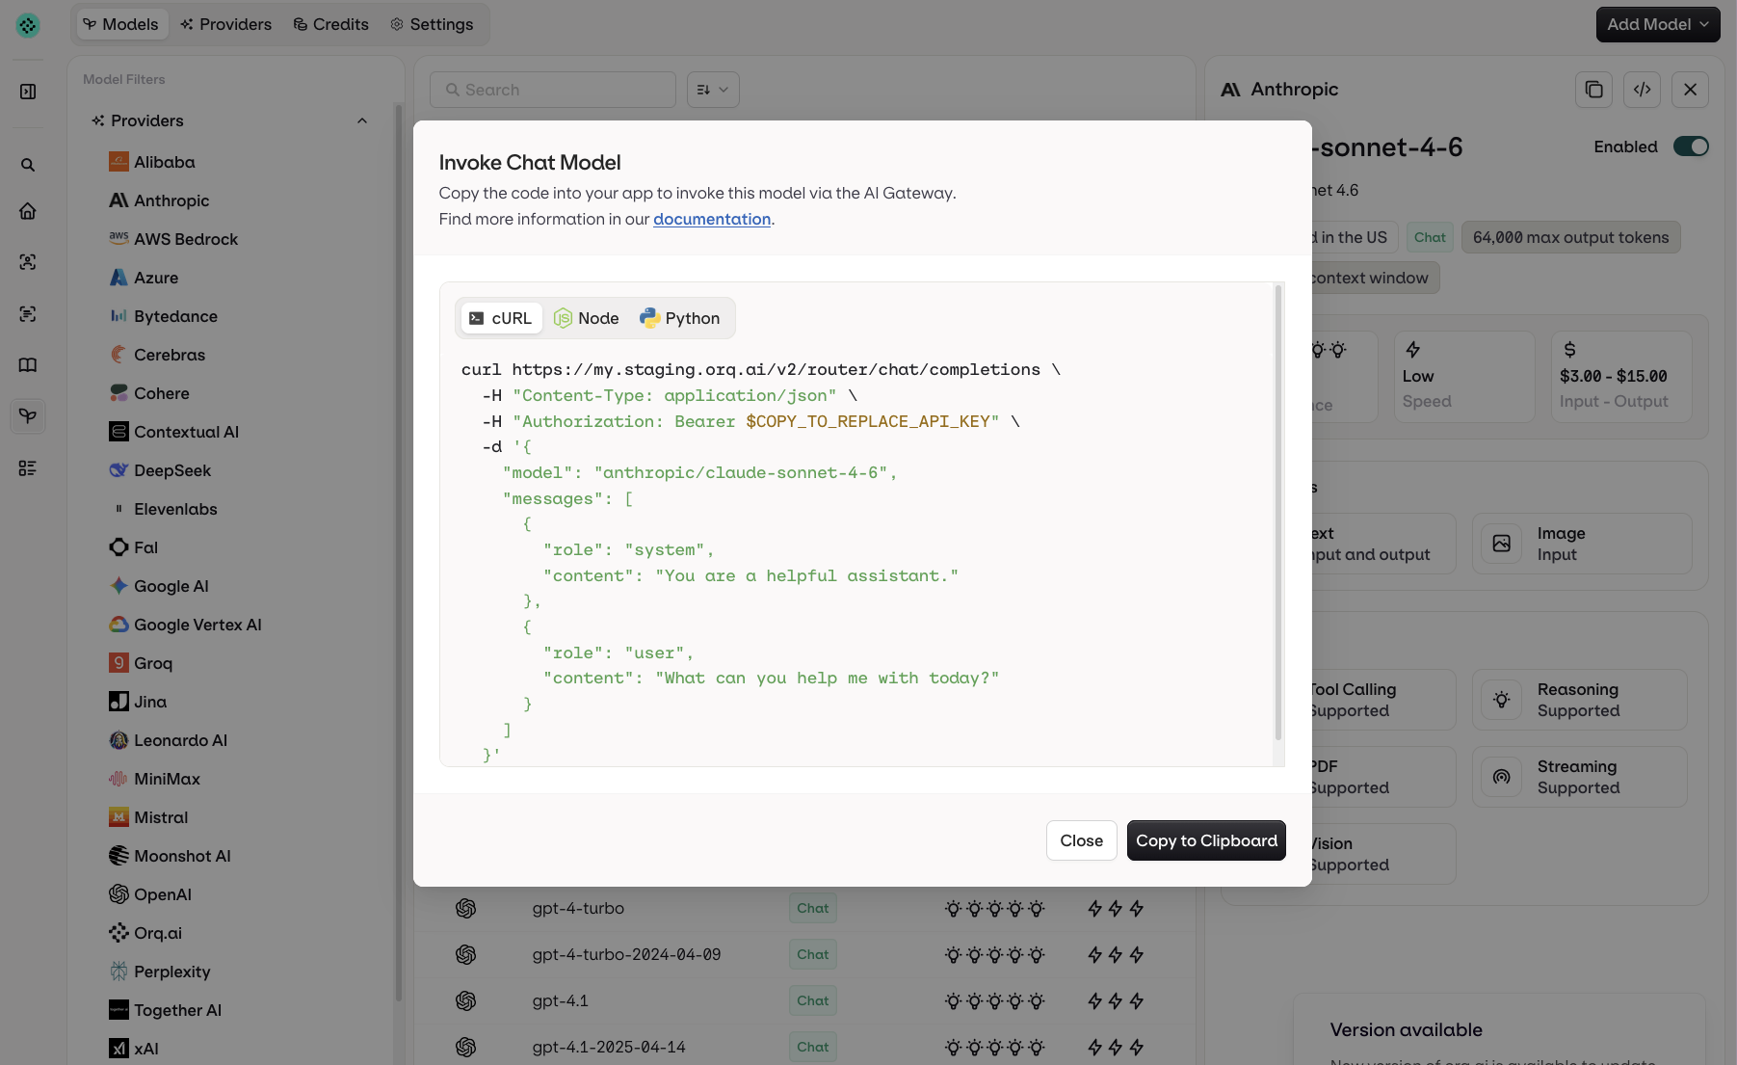Screen dimensions: 1737x1065
Task: Open the Add Model dropdown
Action: pyautogui.click(x=1657, y=24)
